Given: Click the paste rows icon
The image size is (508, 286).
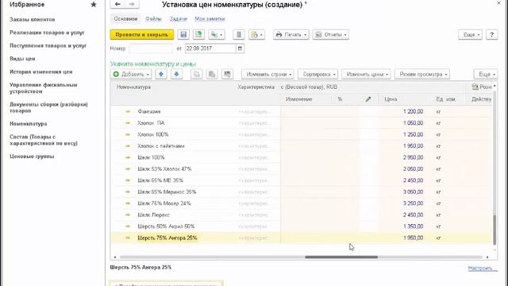Looking at the screenshot, I should pyautogui.click(x=212, y=74).
